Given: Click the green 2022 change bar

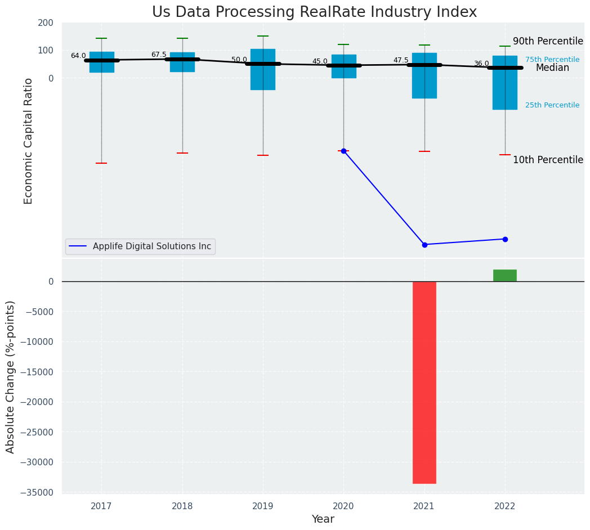Looking at the screenshot, I should click(505, 275).
